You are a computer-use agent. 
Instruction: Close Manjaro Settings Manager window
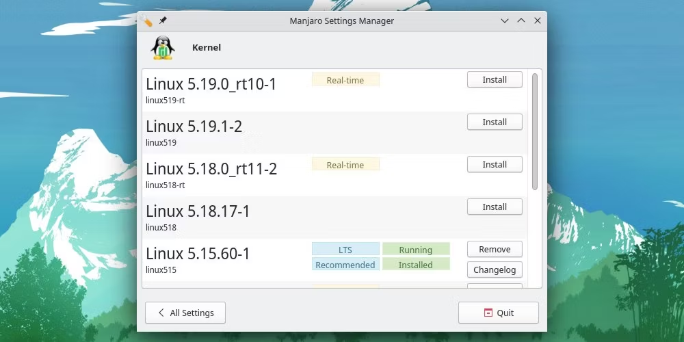[x=538, y=21]
